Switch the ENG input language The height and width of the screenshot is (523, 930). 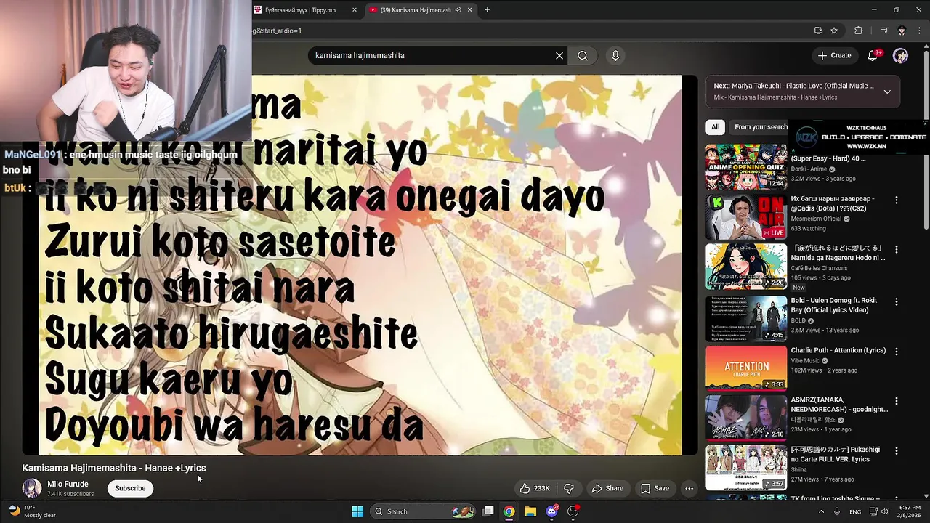[856, 511]
